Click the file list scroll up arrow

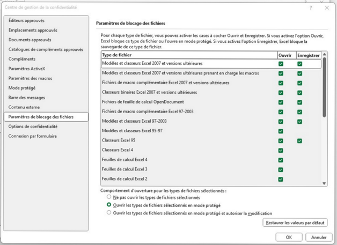[324, 54]
